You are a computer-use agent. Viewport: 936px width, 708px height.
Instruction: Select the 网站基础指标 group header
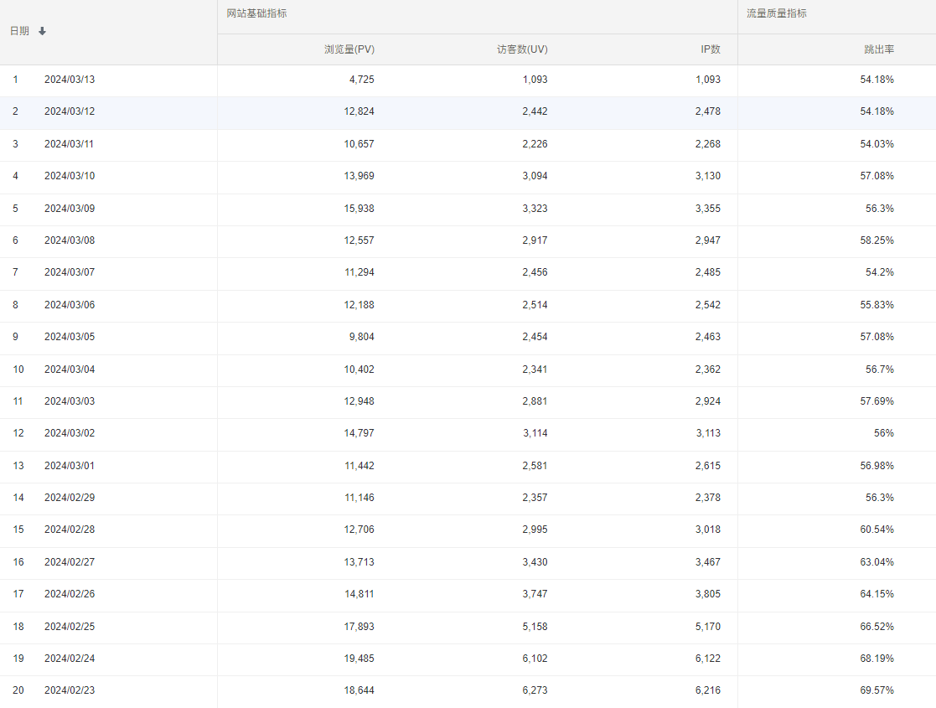(256, 14)
